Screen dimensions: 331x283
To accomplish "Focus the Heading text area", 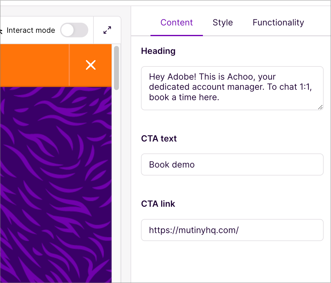I will tap(232, 88).
